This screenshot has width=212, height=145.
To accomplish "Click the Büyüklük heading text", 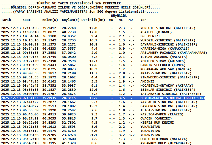I will [x=119, y=16].
